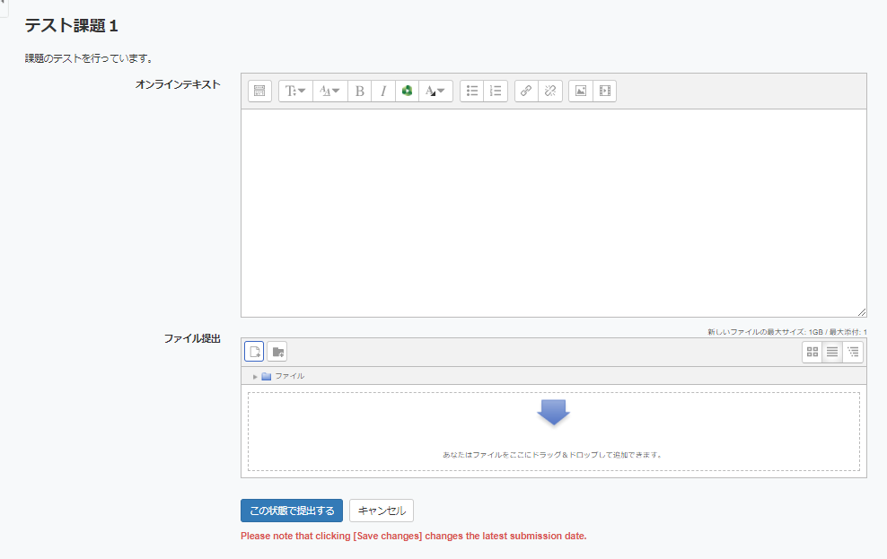Insert a numbered list
This screenshot has width=887, height=559.
coord(496,91)
